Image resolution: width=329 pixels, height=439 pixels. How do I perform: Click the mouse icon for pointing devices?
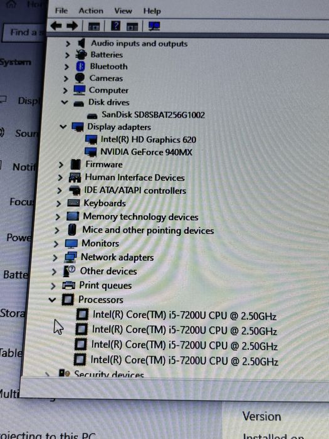(x=72, y=230)
